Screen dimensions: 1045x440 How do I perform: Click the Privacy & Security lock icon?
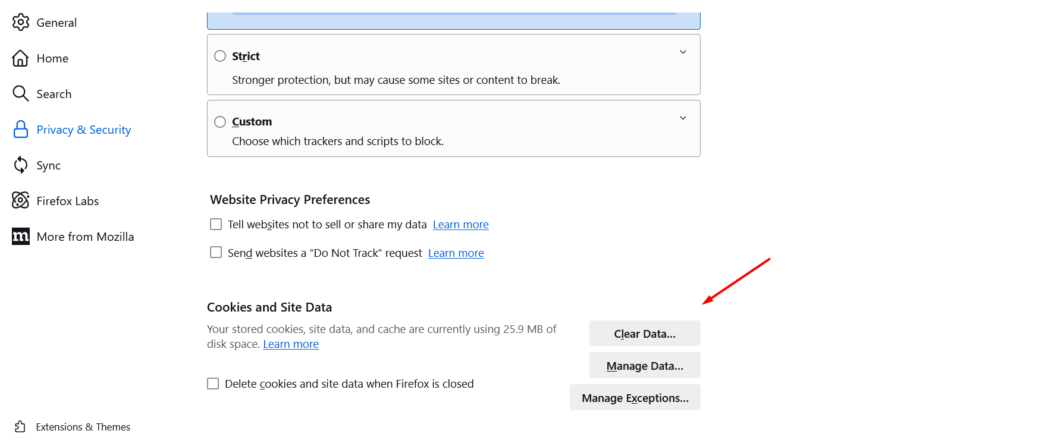20,129
